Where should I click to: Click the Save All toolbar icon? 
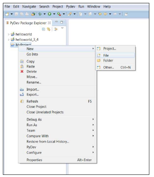click(22, 14)
